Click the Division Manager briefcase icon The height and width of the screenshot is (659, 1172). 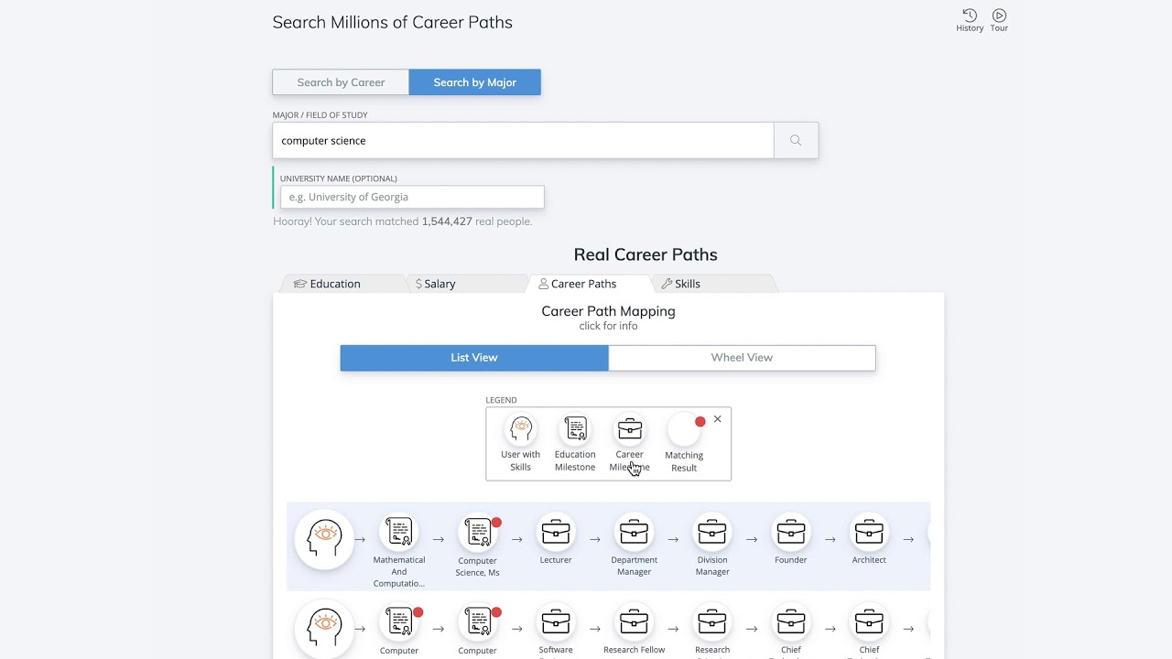tap(712, 532)
